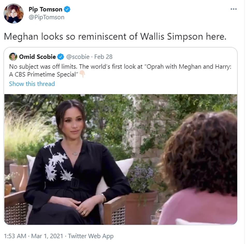Open the @scobie handle link
249x244 pixels.
pos(78,57)
